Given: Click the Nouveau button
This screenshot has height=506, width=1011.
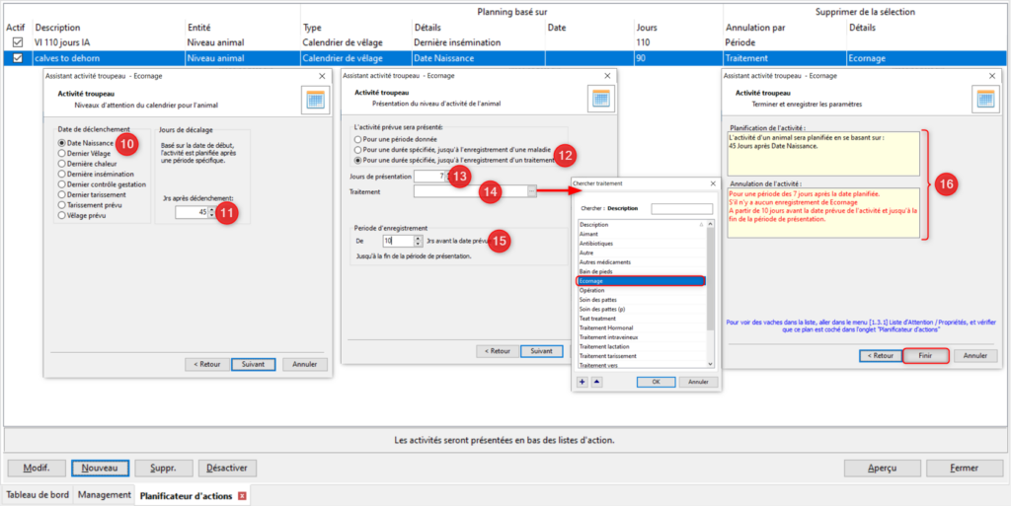Looking at the screenshot, I should coord(100,468).
